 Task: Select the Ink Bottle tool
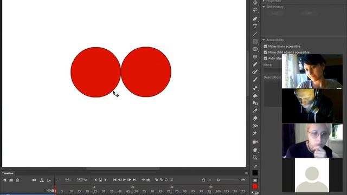[255, 103]
